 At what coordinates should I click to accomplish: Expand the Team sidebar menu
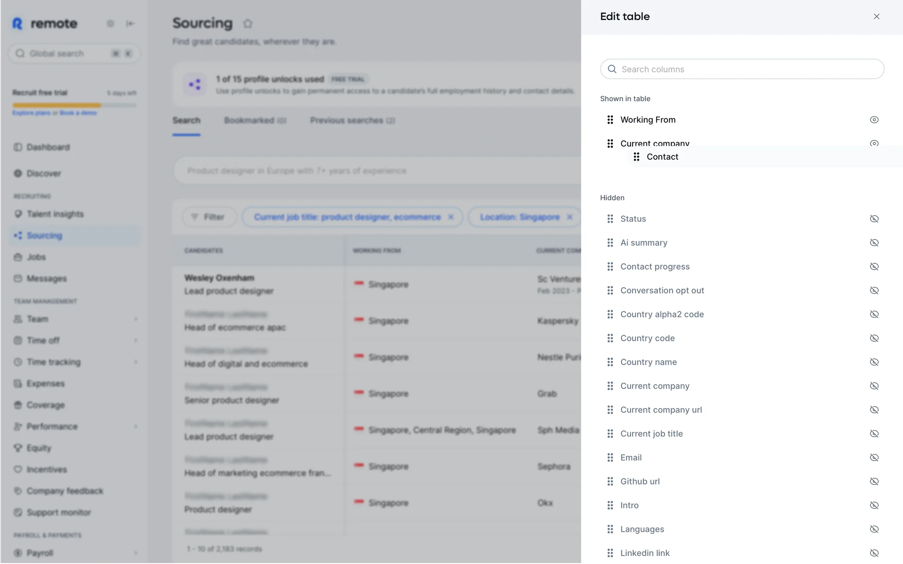tap(135, 319)
